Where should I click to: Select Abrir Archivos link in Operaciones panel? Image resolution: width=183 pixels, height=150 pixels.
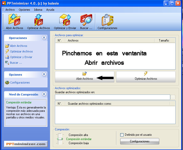19,46
